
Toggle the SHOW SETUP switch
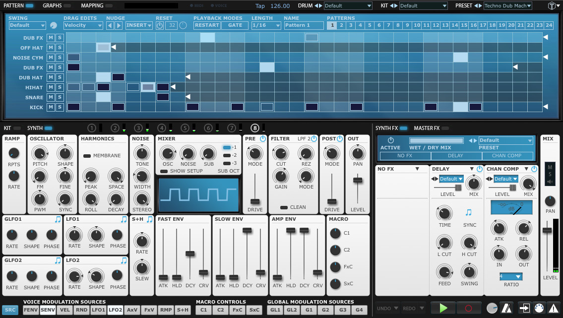164,171
